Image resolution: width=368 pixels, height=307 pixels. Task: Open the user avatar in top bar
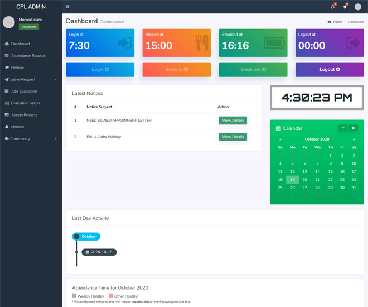pos(357,7)
